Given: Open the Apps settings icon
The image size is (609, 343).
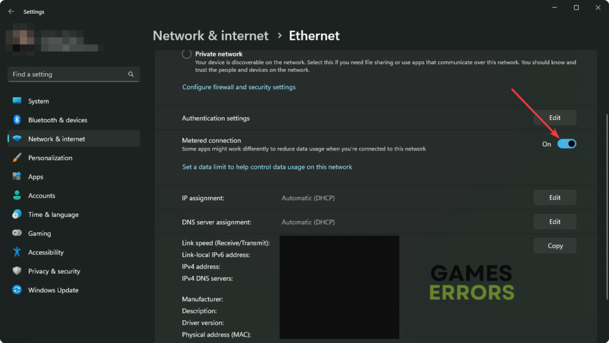Looking at the screenshot, I should coord(17,177).
